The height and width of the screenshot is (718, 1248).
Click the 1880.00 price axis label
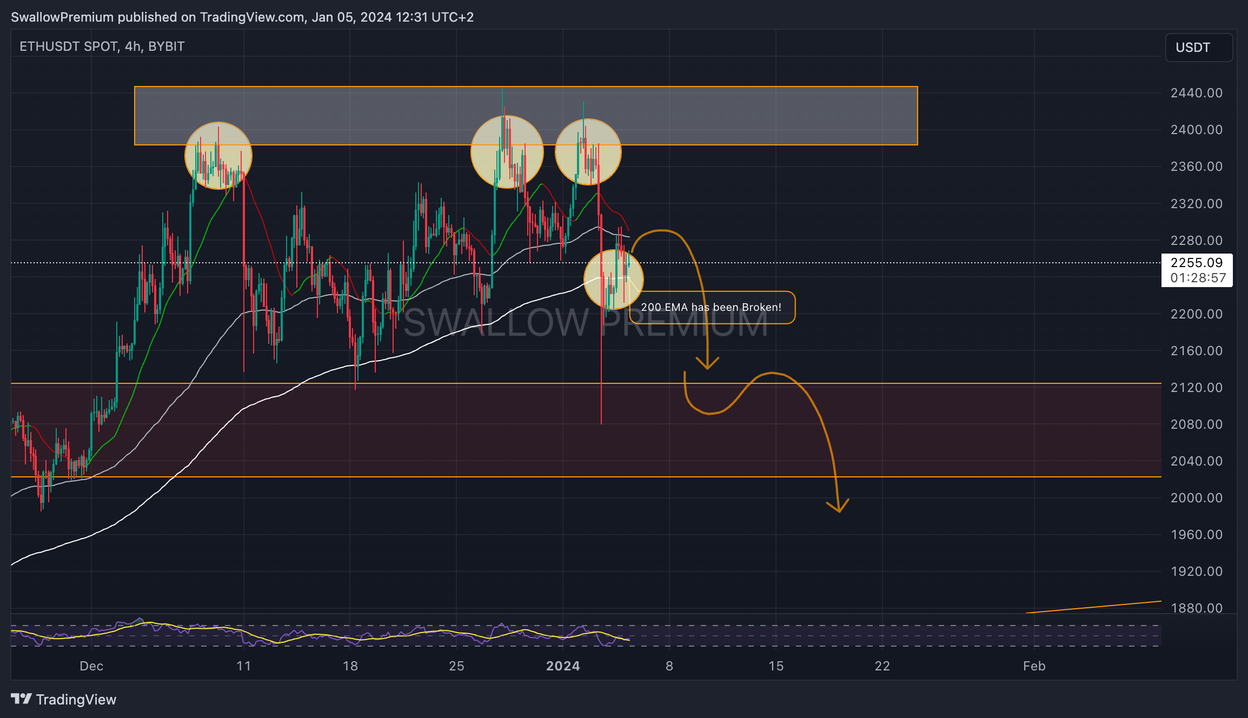(1197, 608)
